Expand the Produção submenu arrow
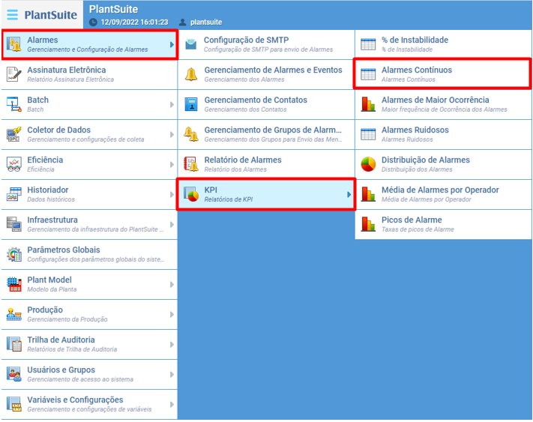This screenshot has width=533, height=422. point(172,314)
